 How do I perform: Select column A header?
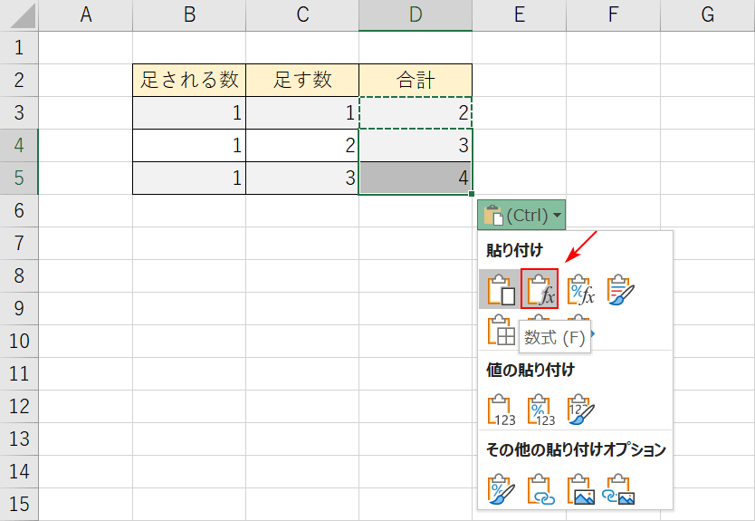(86, 15)
